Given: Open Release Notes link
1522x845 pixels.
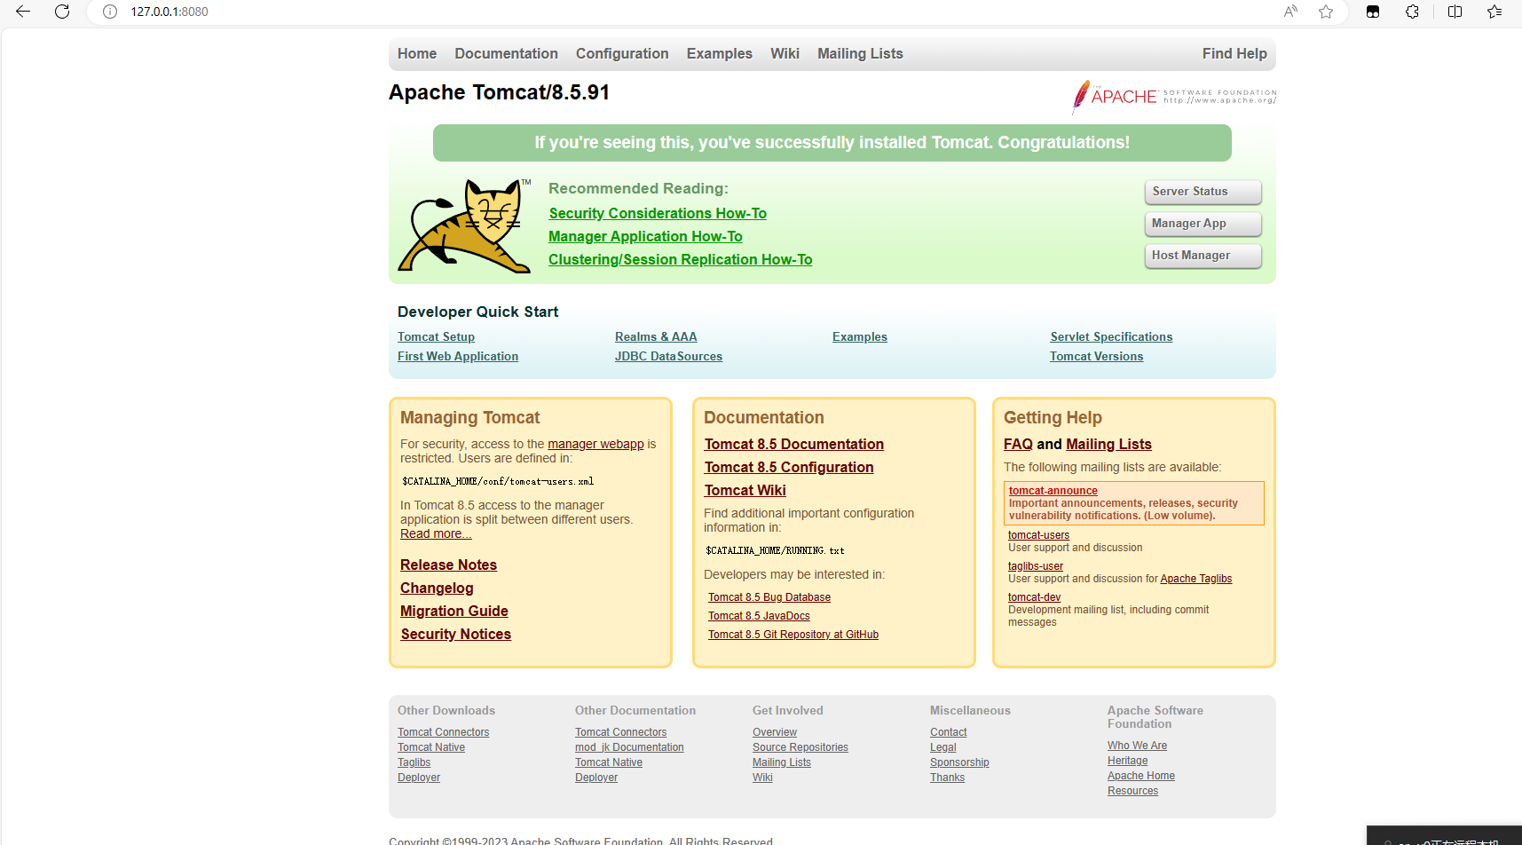Looking at the screenshot, I should 448,565.
